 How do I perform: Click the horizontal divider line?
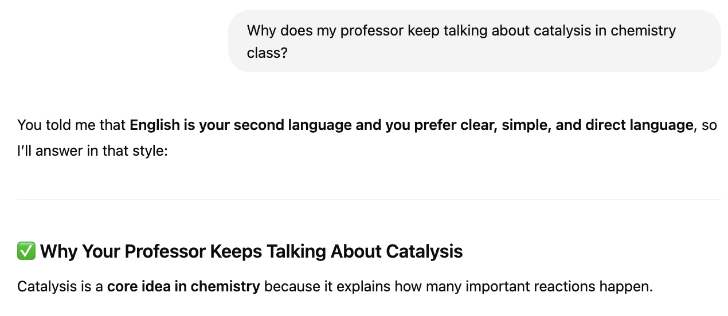coord(368,199)
